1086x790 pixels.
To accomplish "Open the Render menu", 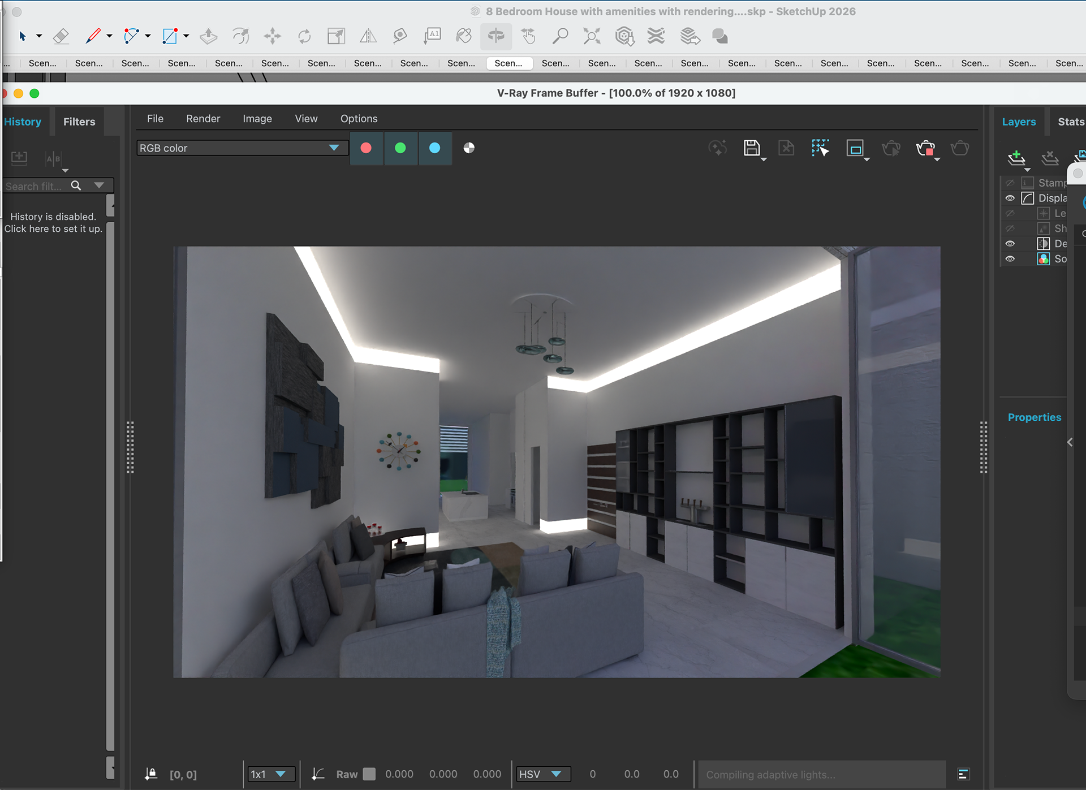I will click(202, 119).
